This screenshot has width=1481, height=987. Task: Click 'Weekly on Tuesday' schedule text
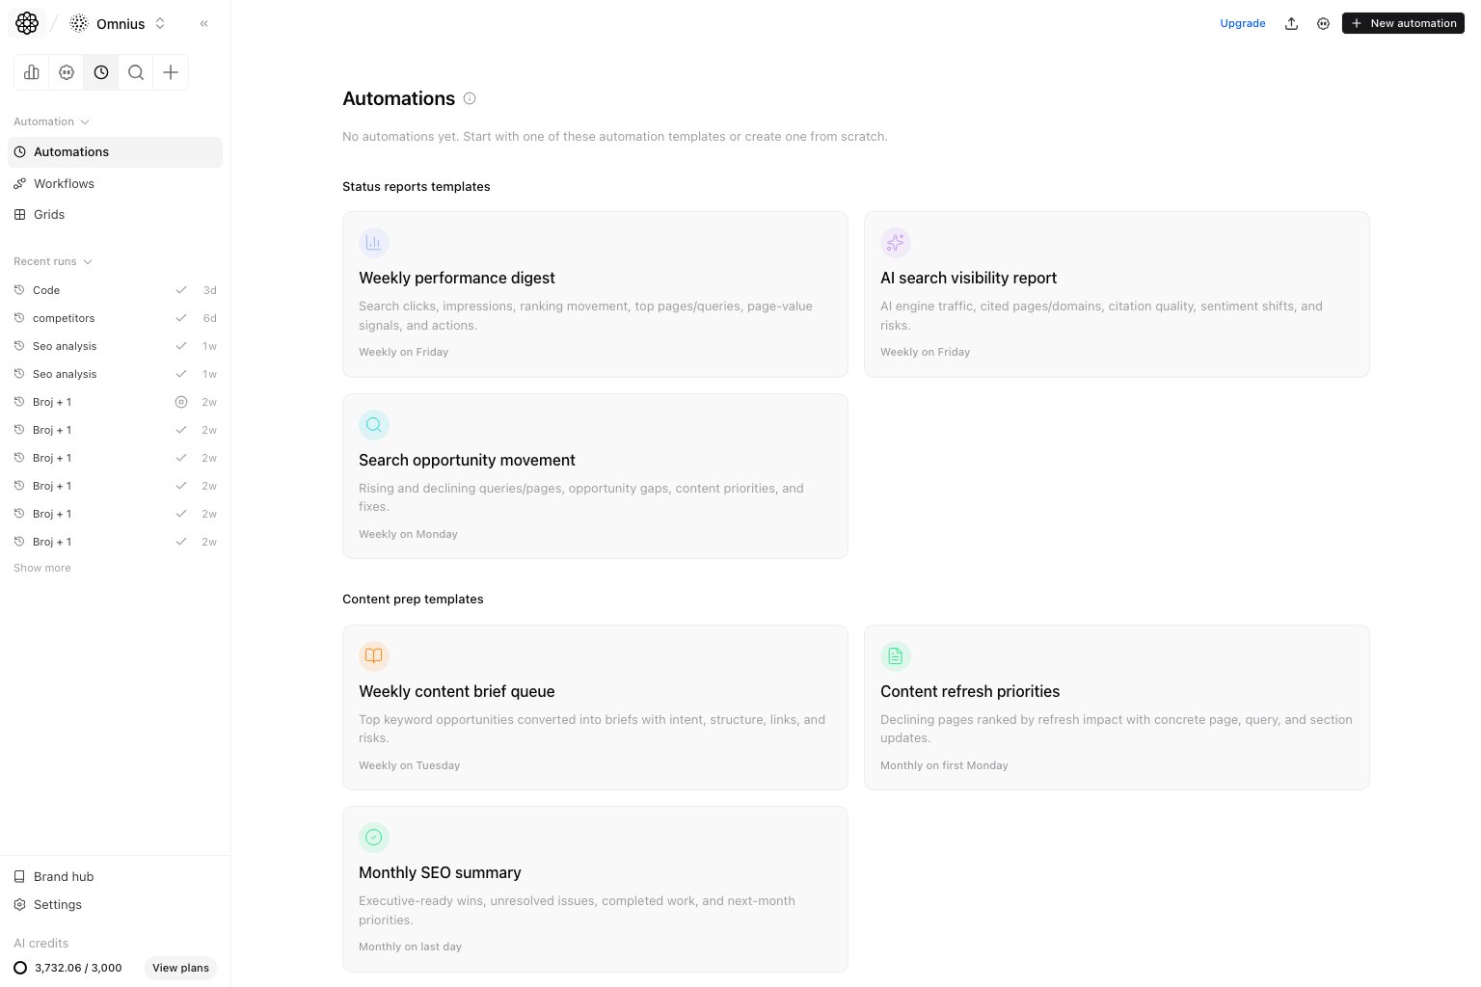pyautogui.click(x=410, y=765)
